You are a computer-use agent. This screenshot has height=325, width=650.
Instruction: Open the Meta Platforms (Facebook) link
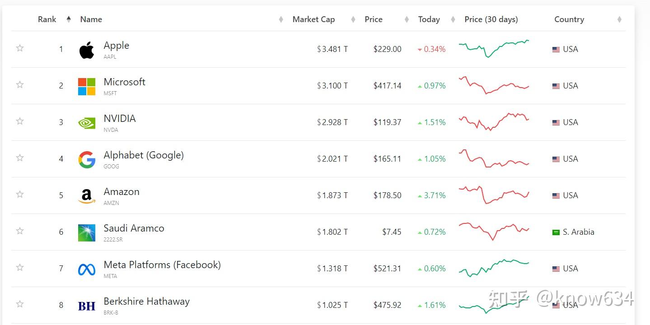tap(162, 265)
